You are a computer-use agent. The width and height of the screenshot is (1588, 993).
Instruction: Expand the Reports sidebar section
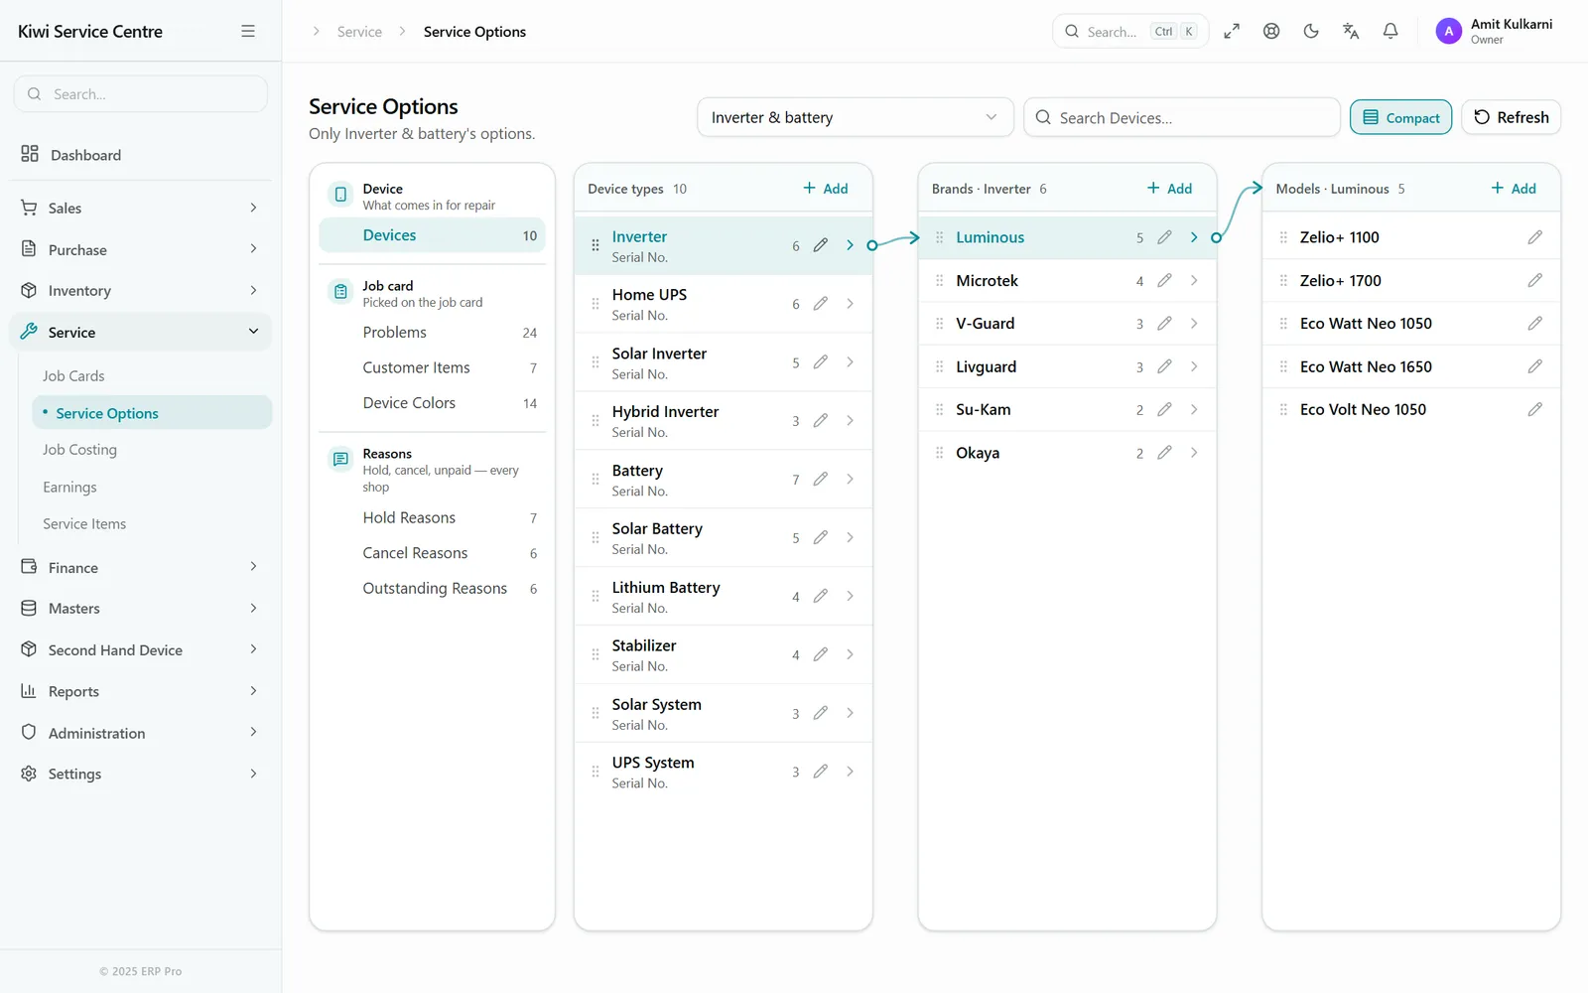click(140, 691)
